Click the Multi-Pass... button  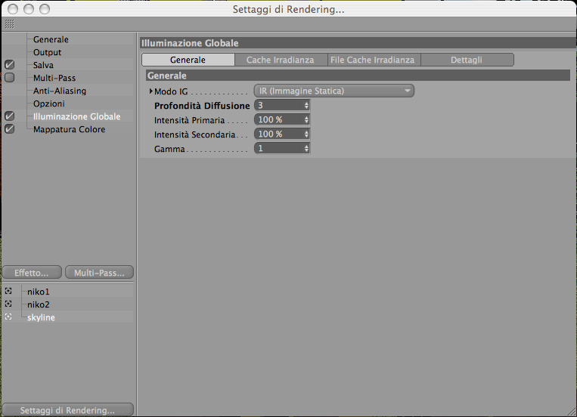(99, 273)
